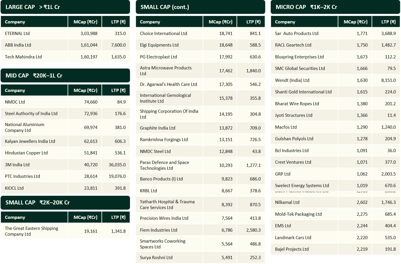Click the National Aluminium Company Ltd name
This screenshot has width=401, height=264.
point(25,128)
